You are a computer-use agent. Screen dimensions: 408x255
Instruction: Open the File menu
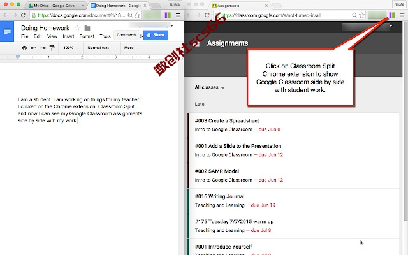(x=25, y=36)
